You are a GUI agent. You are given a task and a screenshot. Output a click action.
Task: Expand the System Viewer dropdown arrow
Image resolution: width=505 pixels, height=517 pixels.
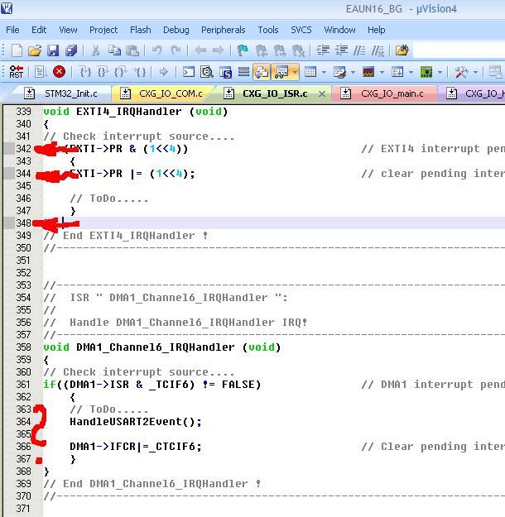point(440,72)
